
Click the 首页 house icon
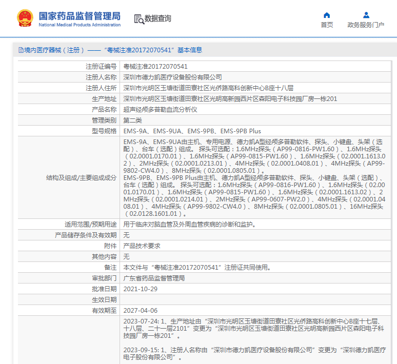point(327,15)
